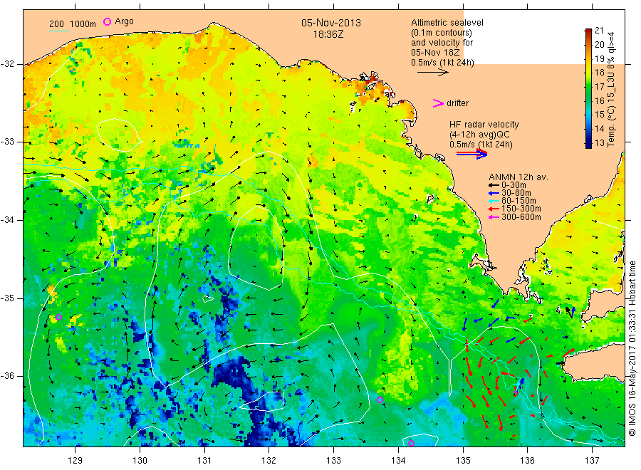Click the 21 label on colorbar
The height and width of the screenshot is (470, 641).
click(599, 30)
